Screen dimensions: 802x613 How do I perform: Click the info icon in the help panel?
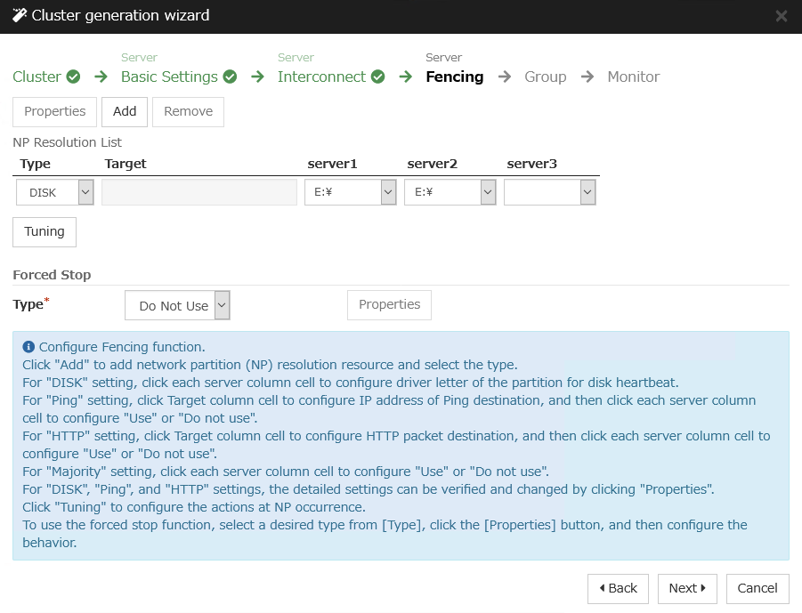(x=28, y=347)
